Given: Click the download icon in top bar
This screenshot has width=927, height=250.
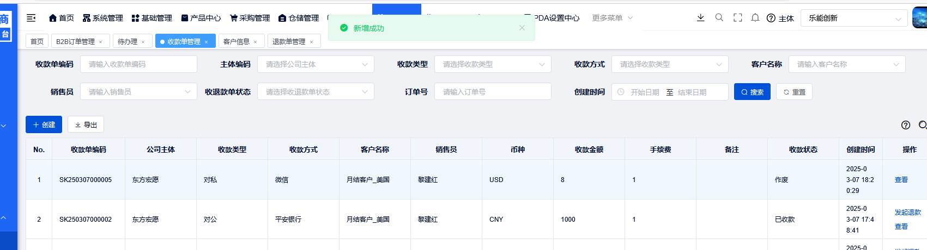Looking at the screenshot, I should click(x=700, y=18).
